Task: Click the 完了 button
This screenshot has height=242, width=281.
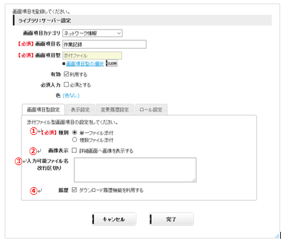Action: point(171,219)
